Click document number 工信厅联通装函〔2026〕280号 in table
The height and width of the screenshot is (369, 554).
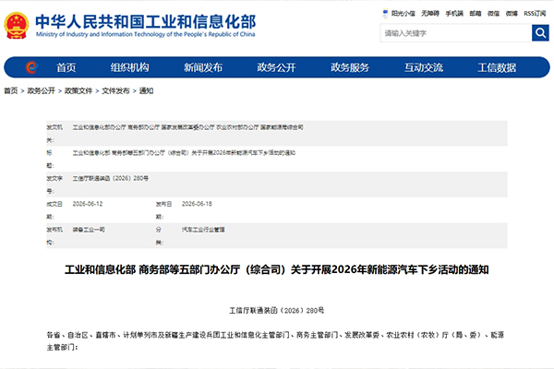(111, 178)
